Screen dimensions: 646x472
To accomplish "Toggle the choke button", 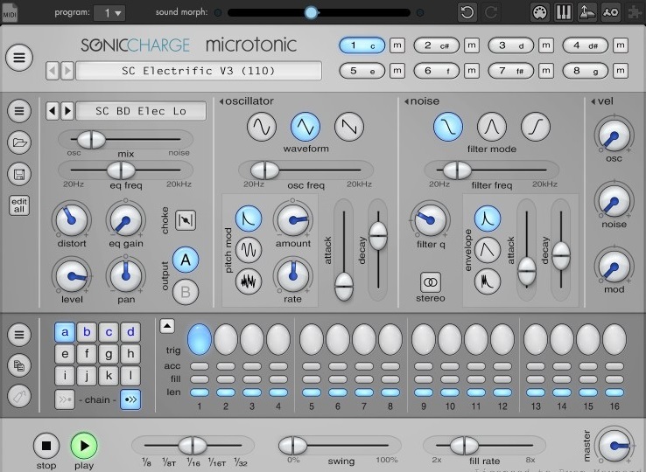I will (186, 220).
